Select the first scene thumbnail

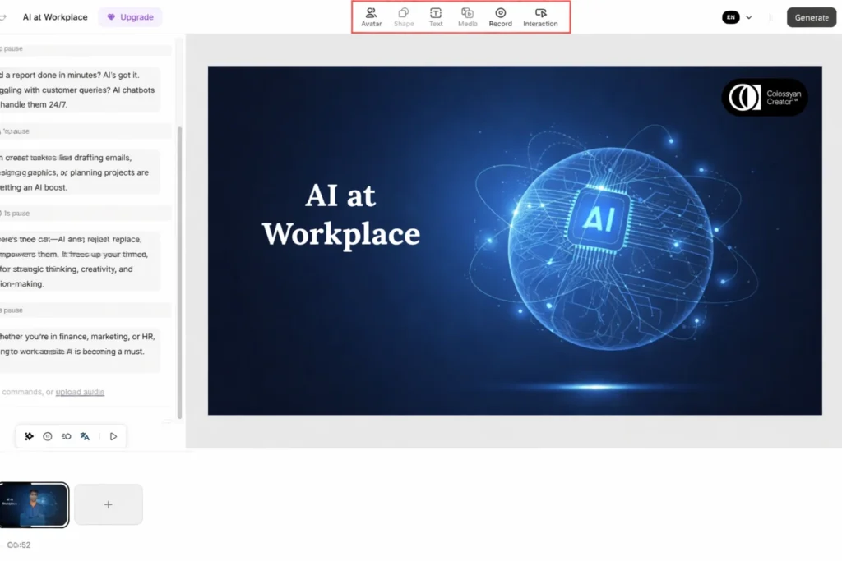point(34,504)
